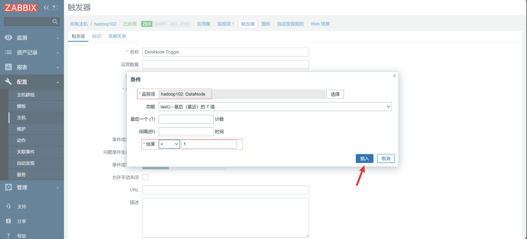Screen dimensions: 527x239
Task: Click the search magnifier icon
Action: point(55,22)
